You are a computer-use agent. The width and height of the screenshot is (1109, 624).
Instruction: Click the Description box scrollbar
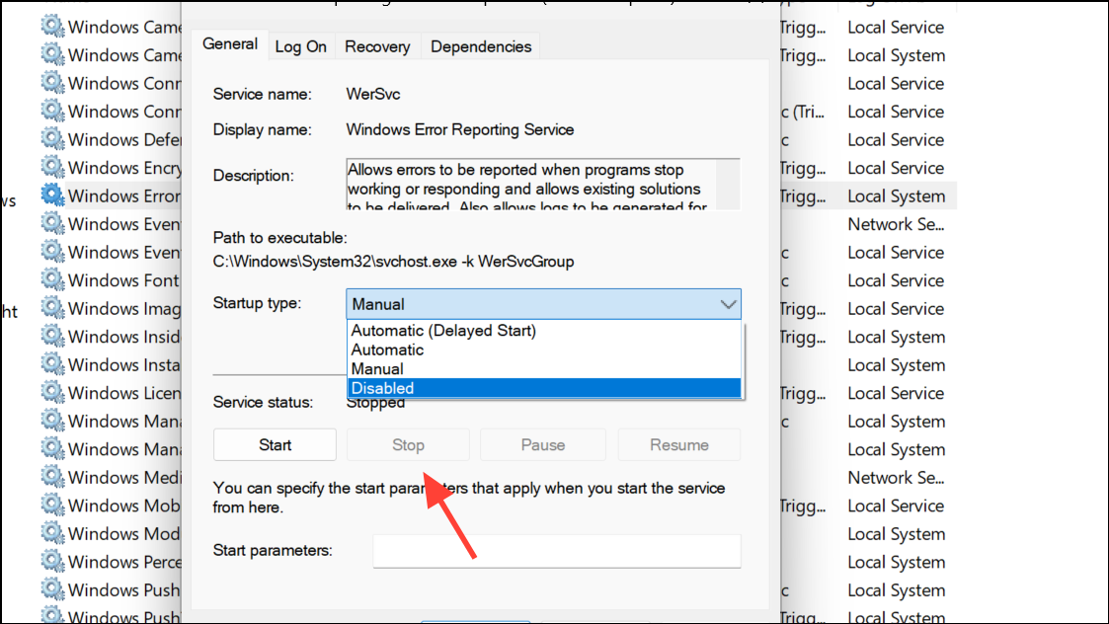click(729, 184)
